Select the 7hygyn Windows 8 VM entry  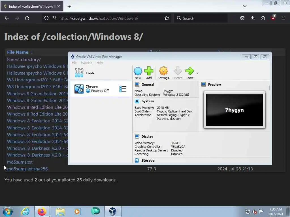coord(101,89)
